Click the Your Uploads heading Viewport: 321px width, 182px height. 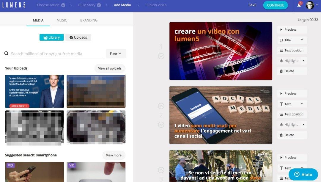16,68
